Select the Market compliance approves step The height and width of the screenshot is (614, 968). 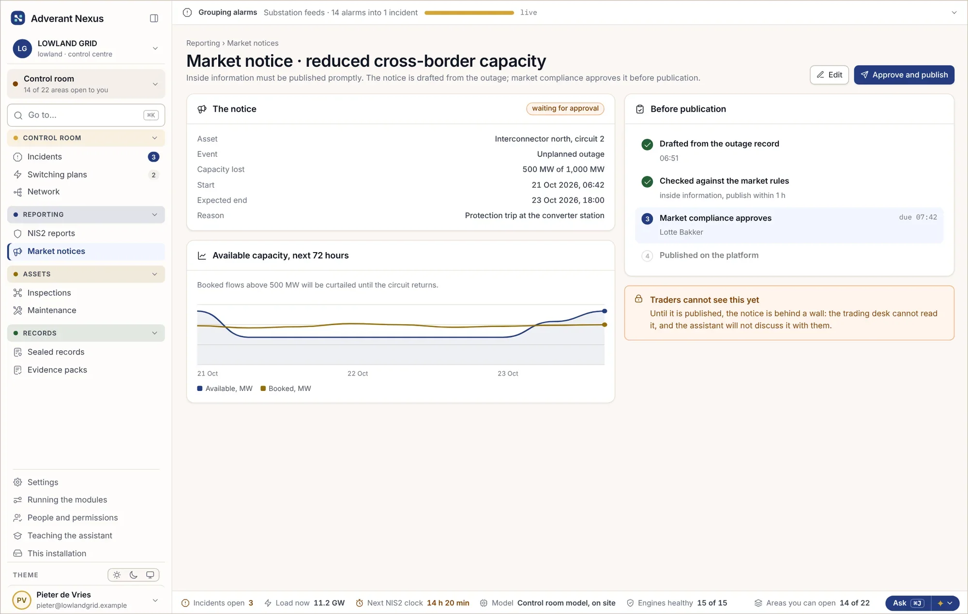[789, 225]
